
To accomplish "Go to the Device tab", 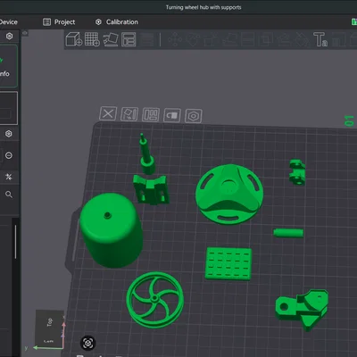I will [9, 22].
